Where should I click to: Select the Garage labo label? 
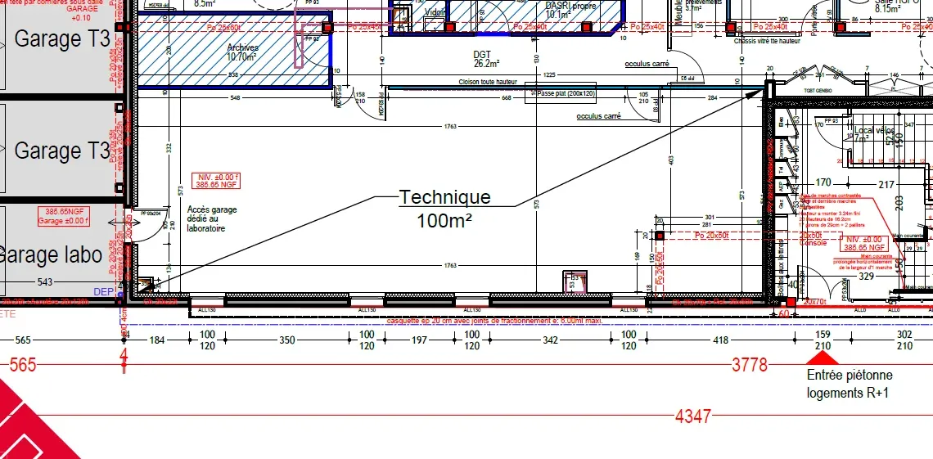point(52,254)
